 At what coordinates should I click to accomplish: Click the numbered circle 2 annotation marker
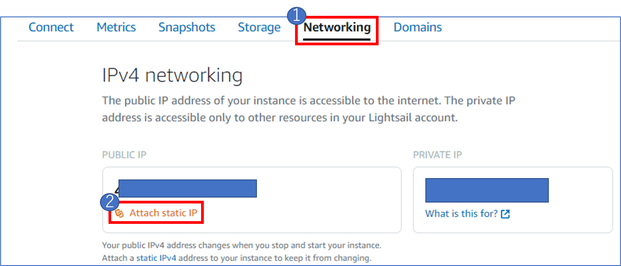pos(109,203)
